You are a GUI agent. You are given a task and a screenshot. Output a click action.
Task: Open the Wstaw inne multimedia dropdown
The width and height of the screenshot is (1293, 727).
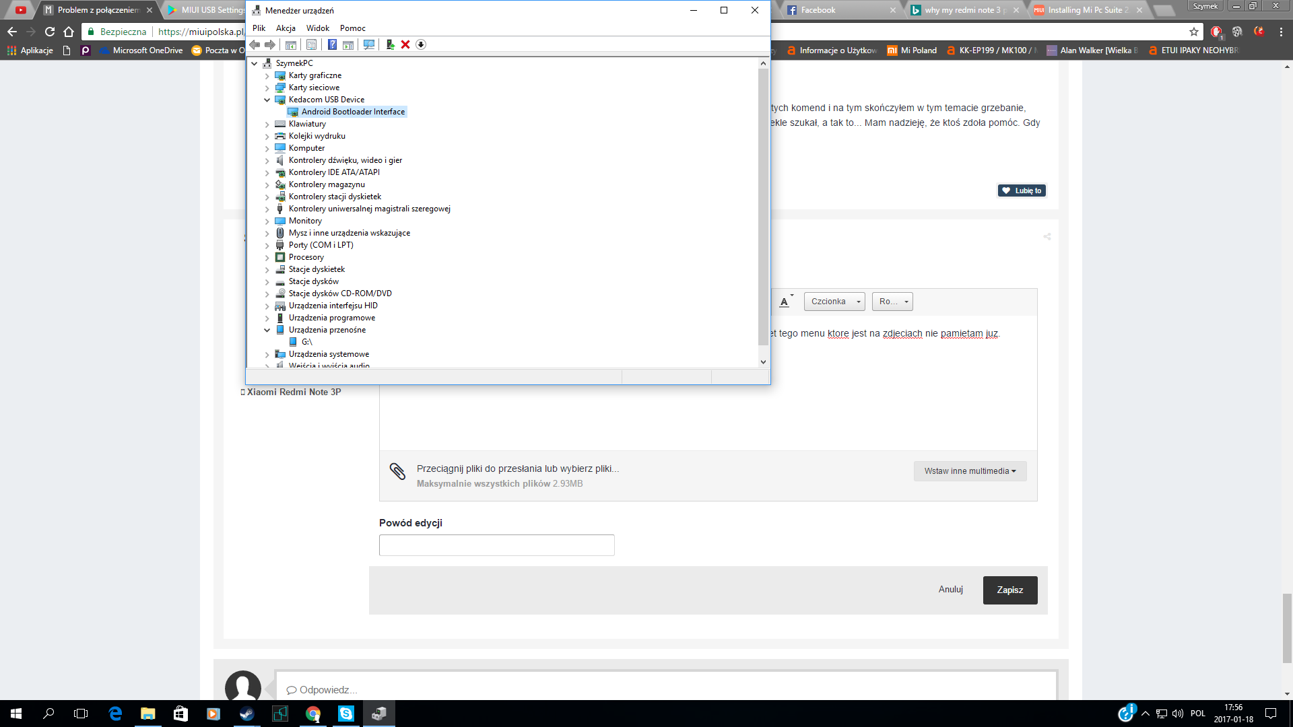click(970, 471)
